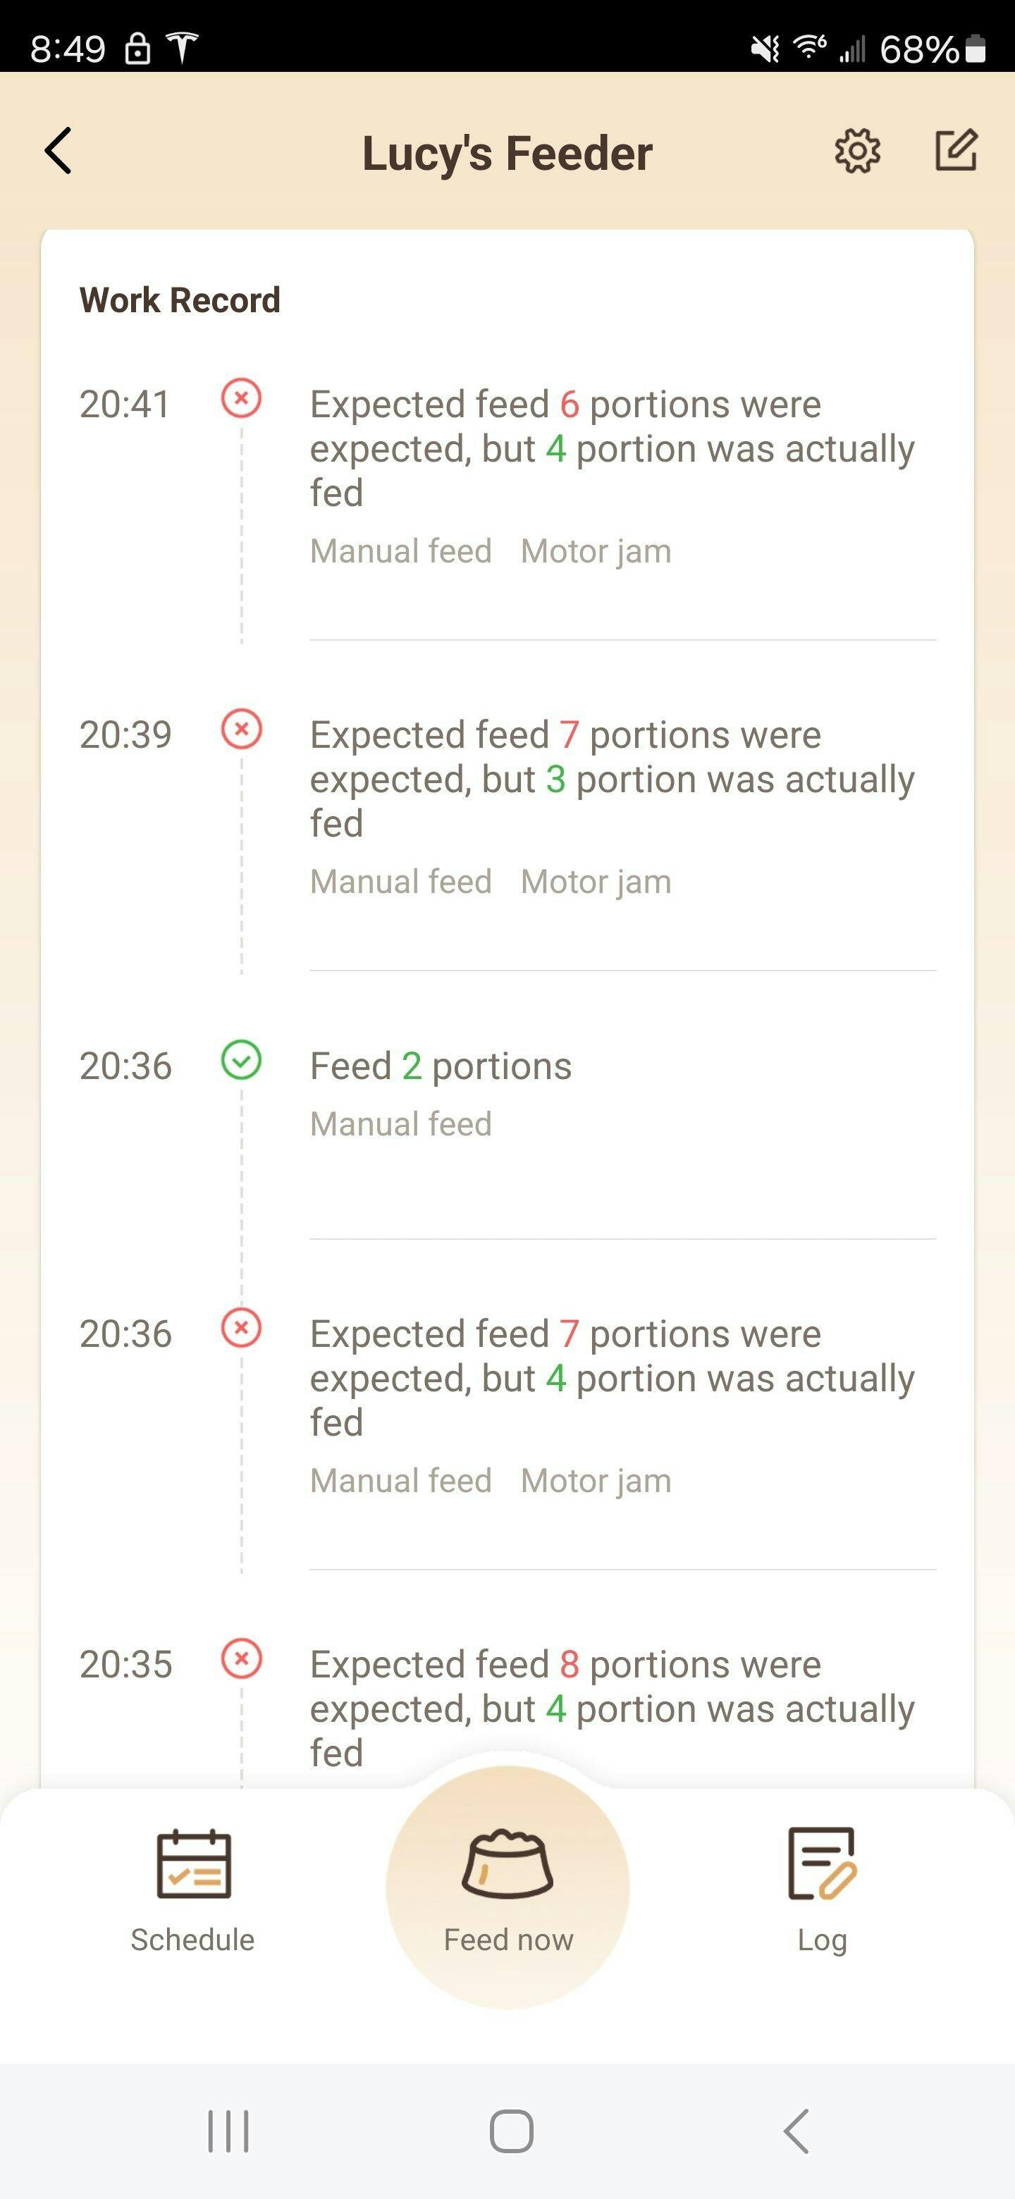Viewport: 1015px width, 2199px height.
Task: Open Android recent apps button
Action: (229, 2131)
